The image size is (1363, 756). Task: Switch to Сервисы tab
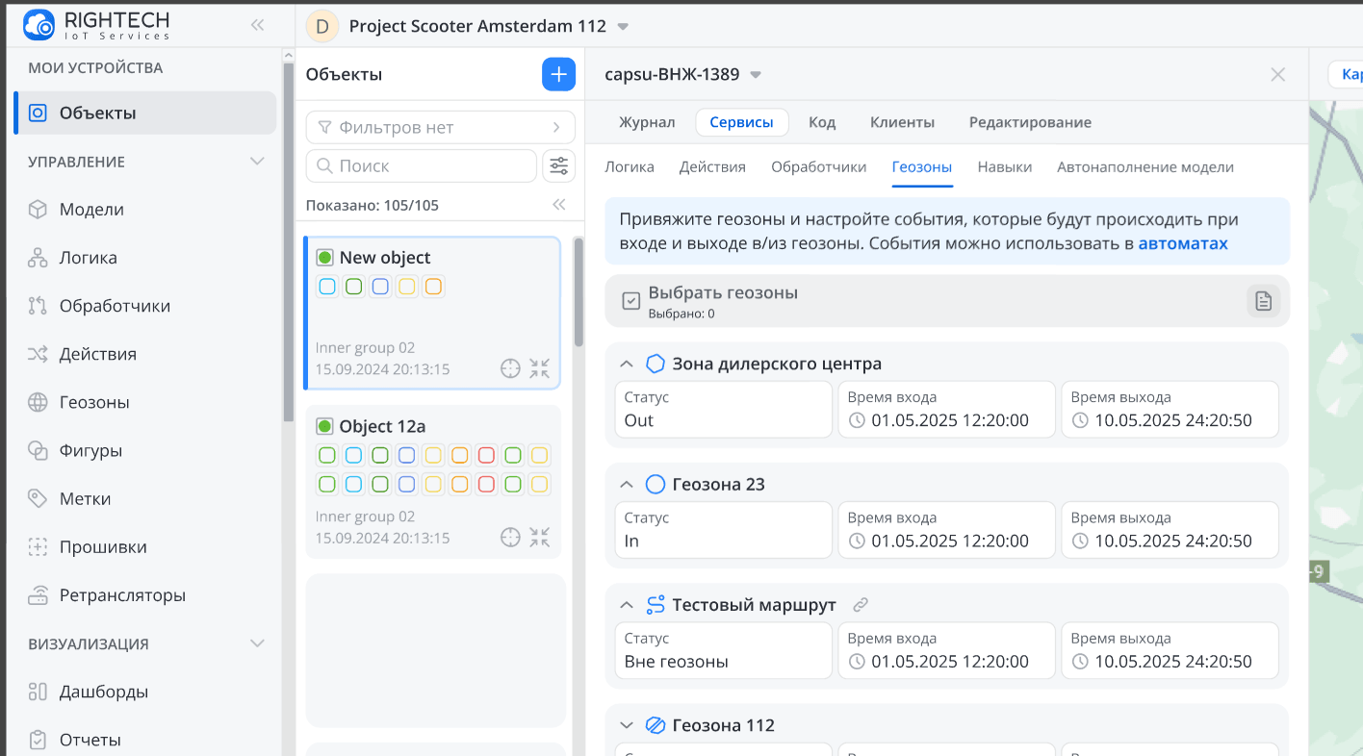pos(741,122)
